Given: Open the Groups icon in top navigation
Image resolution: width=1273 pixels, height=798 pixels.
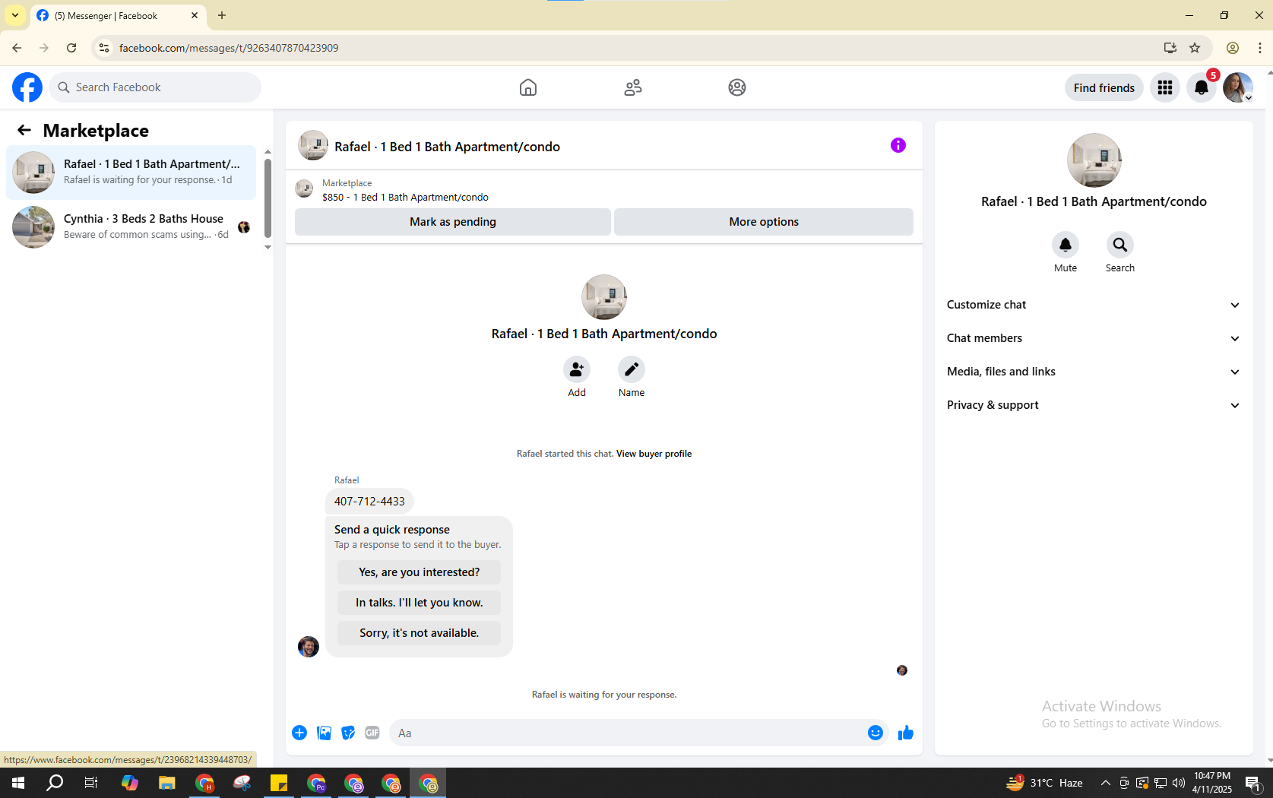Looking at the screenshot, I should [x=737, y=87].
